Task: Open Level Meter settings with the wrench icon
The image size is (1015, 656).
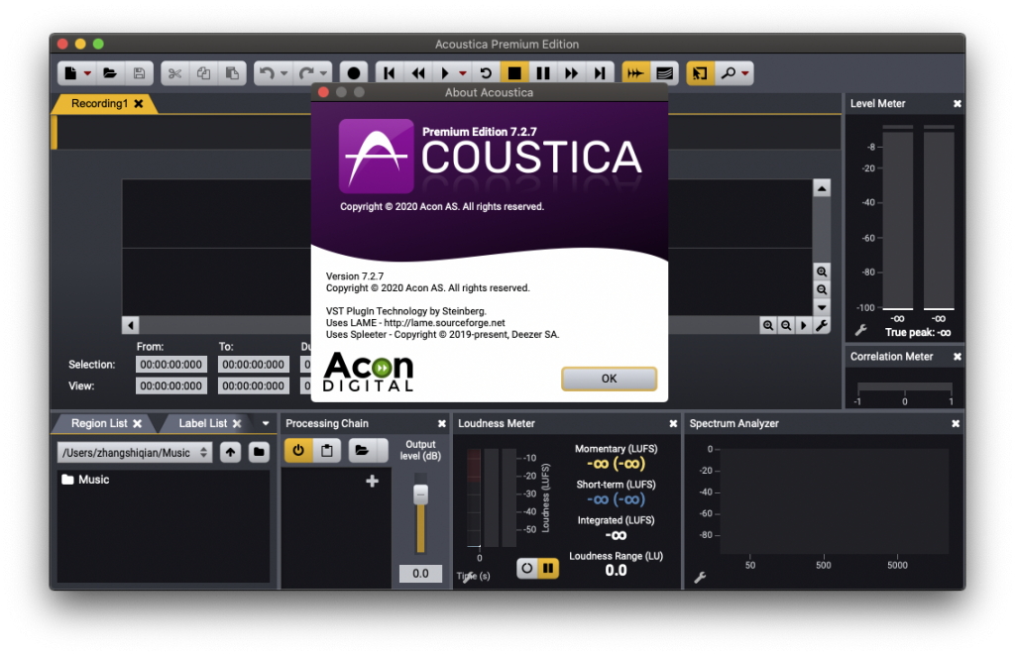Action: point(861,331)
